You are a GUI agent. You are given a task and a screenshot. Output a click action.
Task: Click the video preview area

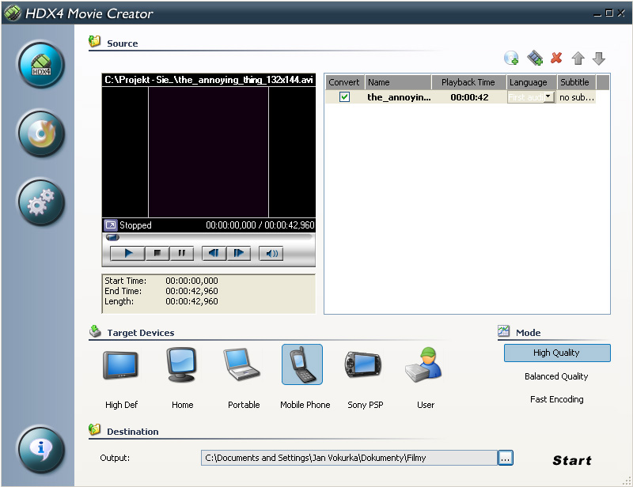[x=208, y=153]
